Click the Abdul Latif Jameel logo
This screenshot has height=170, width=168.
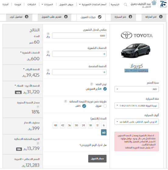(x=143, y=4)
